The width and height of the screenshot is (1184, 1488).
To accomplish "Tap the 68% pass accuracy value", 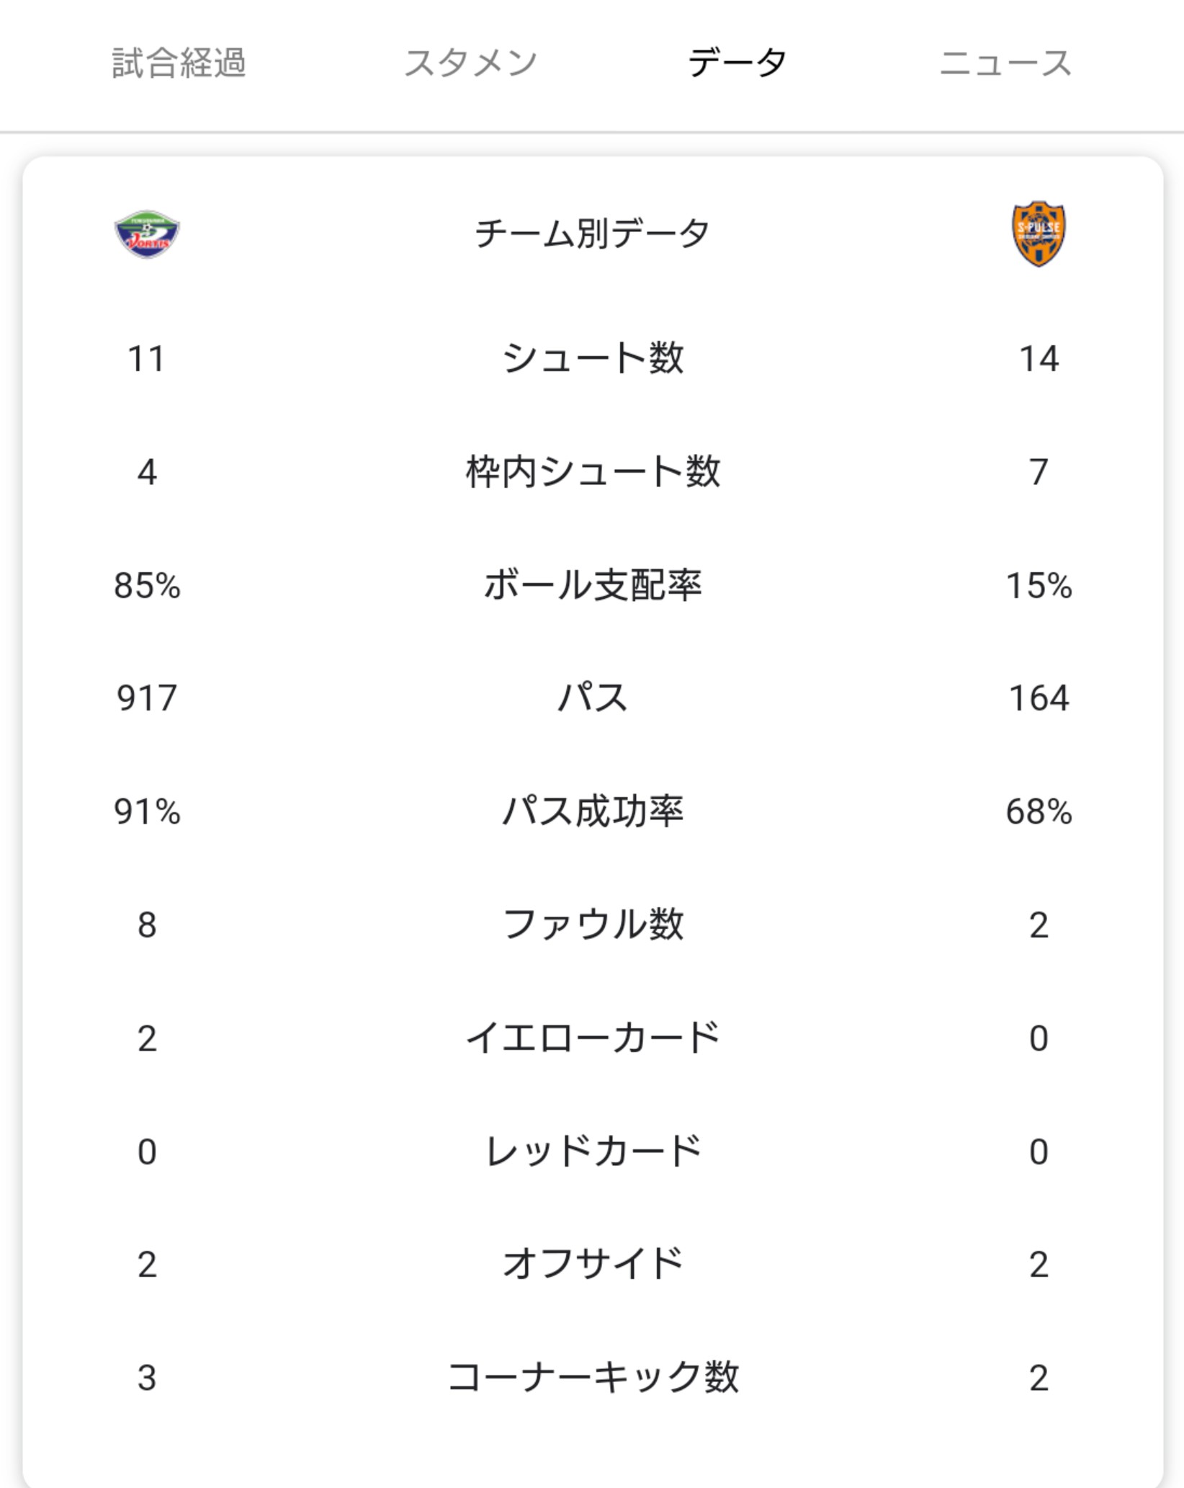I will coord(1039,811).
